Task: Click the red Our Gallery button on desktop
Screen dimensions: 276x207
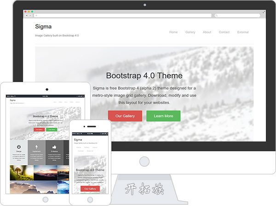Action: tap(125, 116)
